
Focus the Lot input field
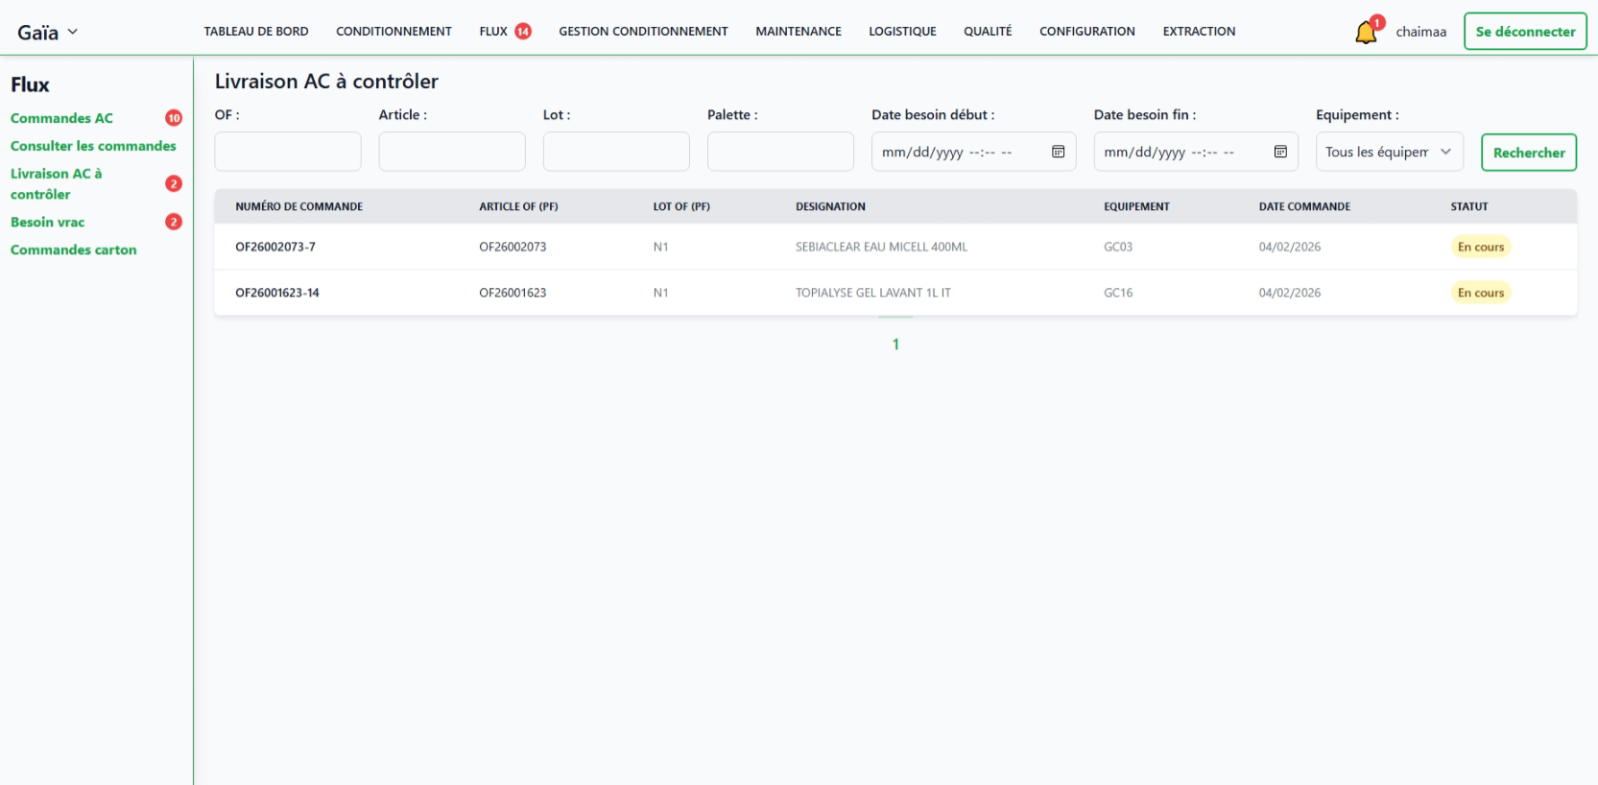(x=616, y=152)
